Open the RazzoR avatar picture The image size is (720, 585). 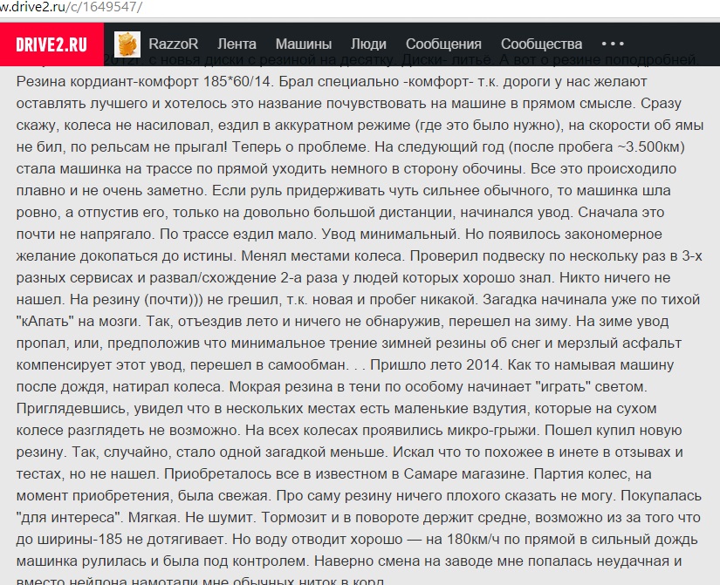127,44
